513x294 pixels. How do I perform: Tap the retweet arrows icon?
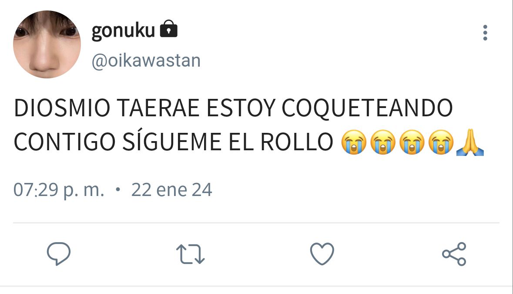pyautogui.click(x=191, y=254)
